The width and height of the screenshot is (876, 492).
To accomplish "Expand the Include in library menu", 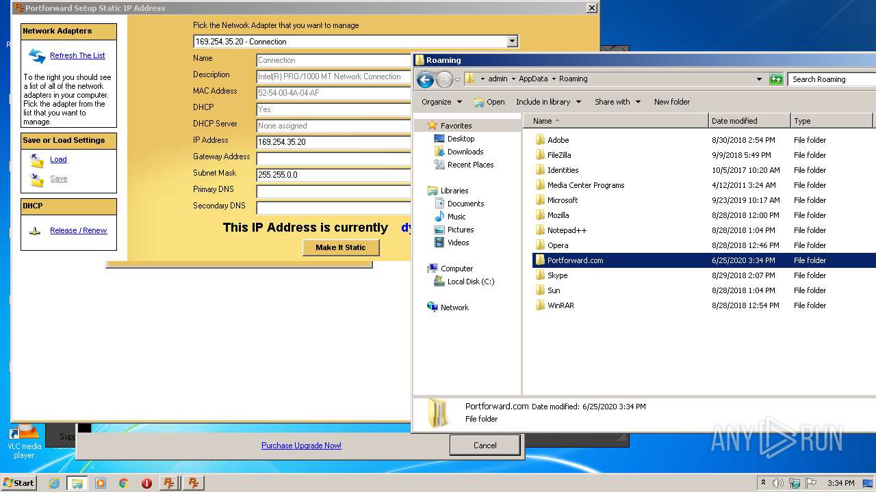I will pyautogui.click(x=548, y=102).
